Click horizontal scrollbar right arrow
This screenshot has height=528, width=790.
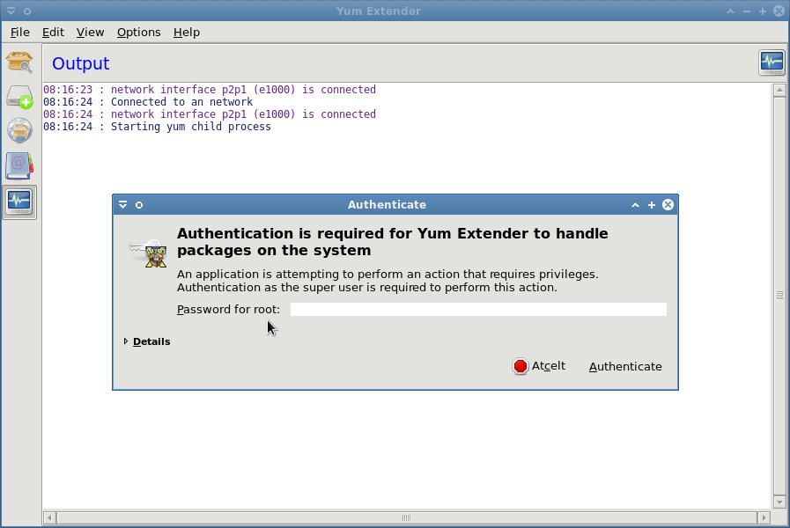point(764,517)
